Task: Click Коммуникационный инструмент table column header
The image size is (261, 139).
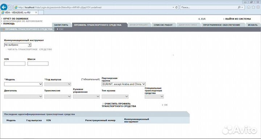Action: tap(137, 121)
